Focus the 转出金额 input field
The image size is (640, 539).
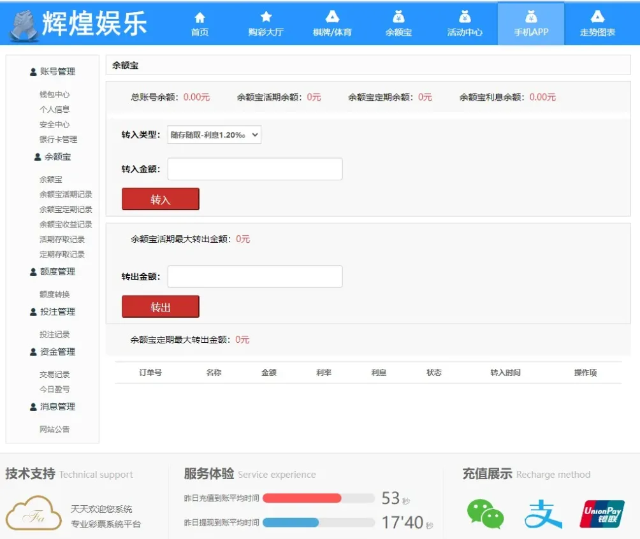coord(255,277)
